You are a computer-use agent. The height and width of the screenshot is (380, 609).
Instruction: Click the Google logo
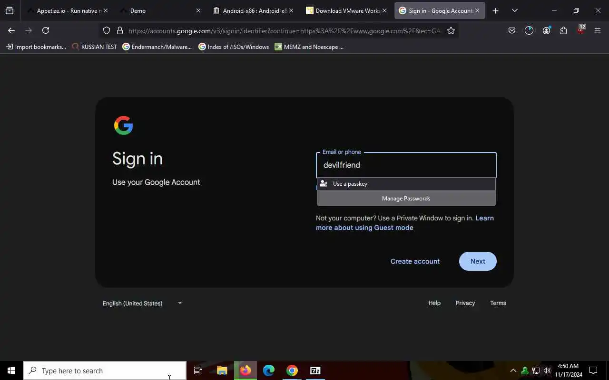[x=124, y=125]
